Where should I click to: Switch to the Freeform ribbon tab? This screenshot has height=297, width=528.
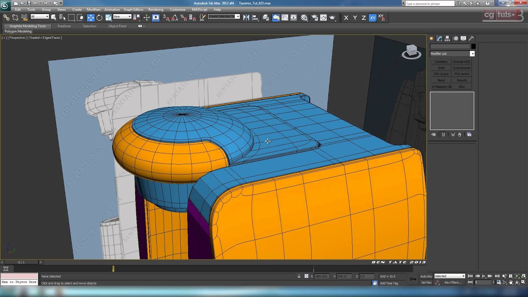pyautogui.click(x=64, y=26)
